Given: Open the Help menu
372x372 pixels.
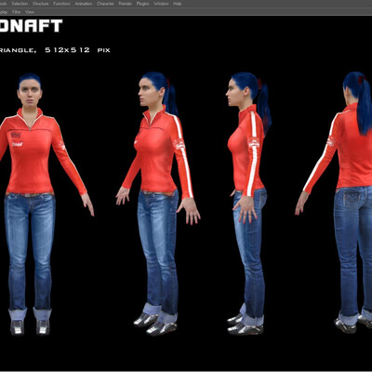Looking at the screenshot, I should coord(178,4).
